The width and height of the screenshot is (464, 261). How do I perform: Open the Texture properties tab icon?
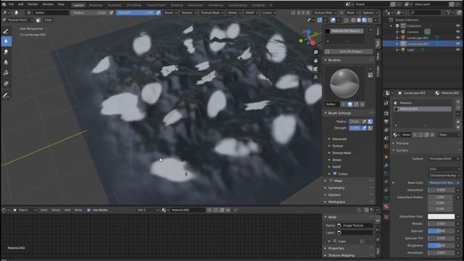coord(386,217)
